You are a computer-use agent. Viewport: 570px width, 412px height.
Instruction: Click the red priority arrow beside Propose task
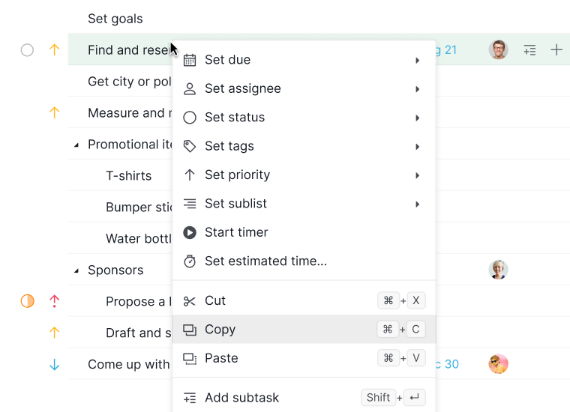point(54,301)
